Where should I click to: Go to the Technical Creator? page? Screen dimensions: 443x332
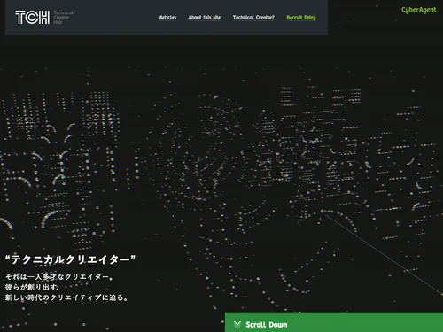[x=253, y=18]
